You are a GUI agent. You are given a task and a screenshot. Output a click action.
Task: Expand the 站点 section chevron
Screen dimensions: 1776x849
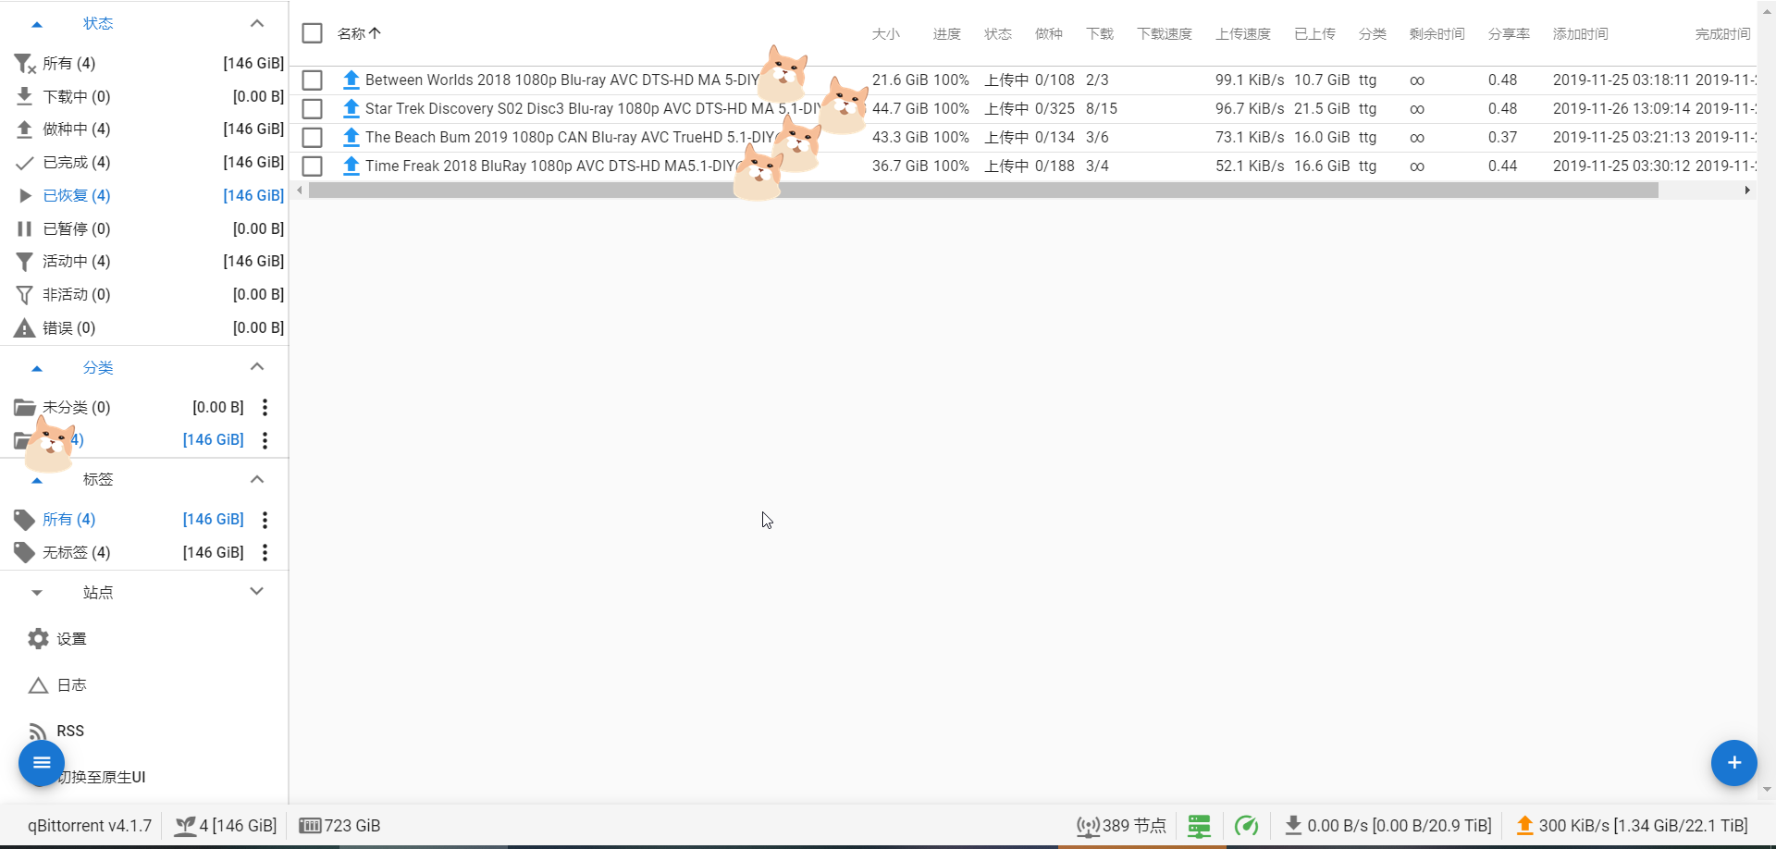tap(257, 592)
